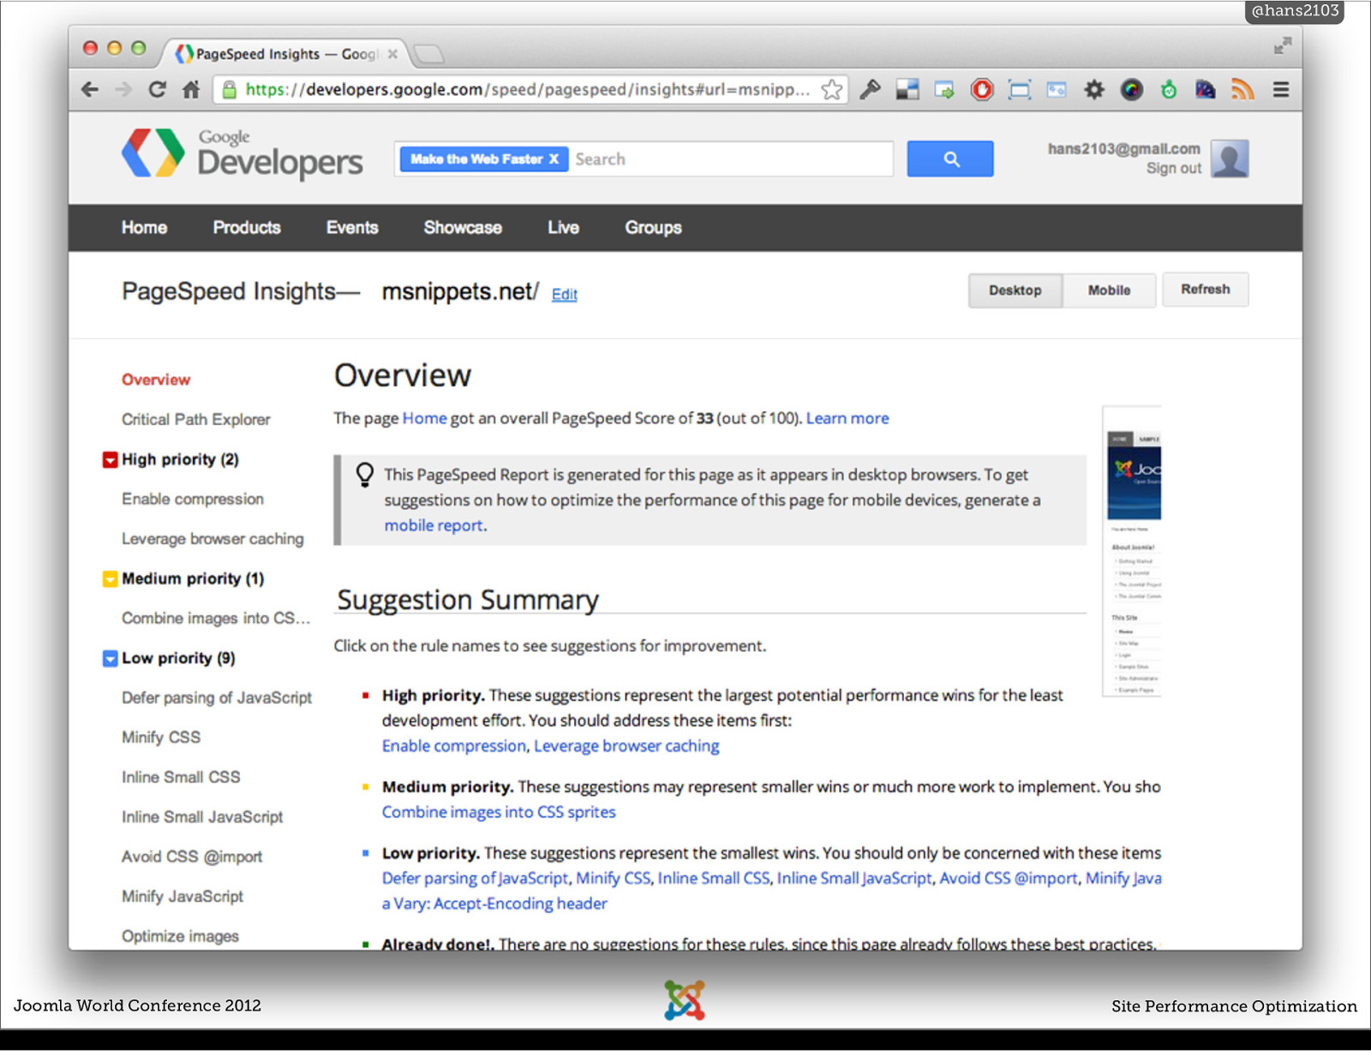The height and width of the screenshot is (1056, 1371).
Task: Click the dark blue palette extension icon
Action: coord(1206,89)
